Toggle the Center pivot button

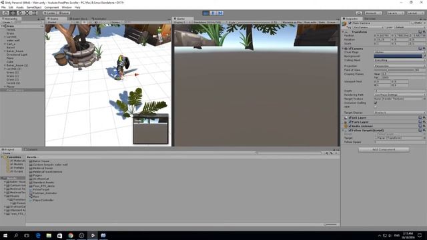coord(49,13)
